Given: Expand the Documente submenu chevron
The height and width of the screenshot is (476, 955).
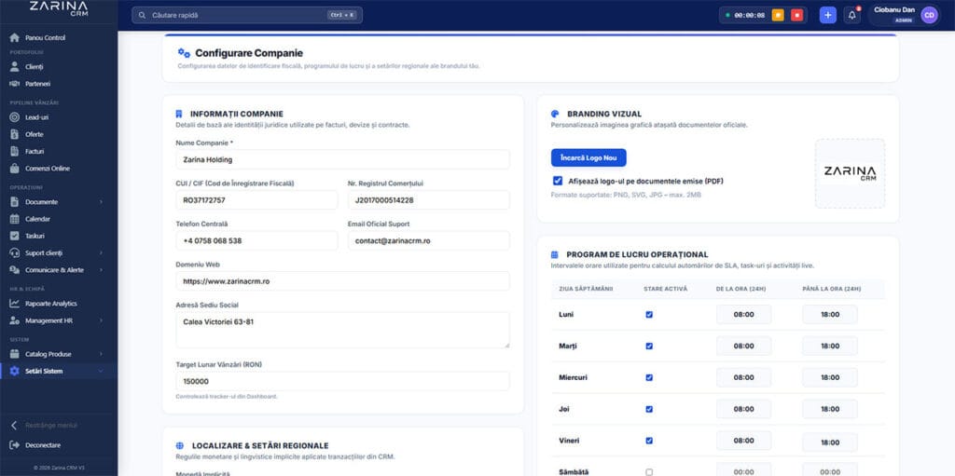Looking at the screenshot, I should [101, 202].
